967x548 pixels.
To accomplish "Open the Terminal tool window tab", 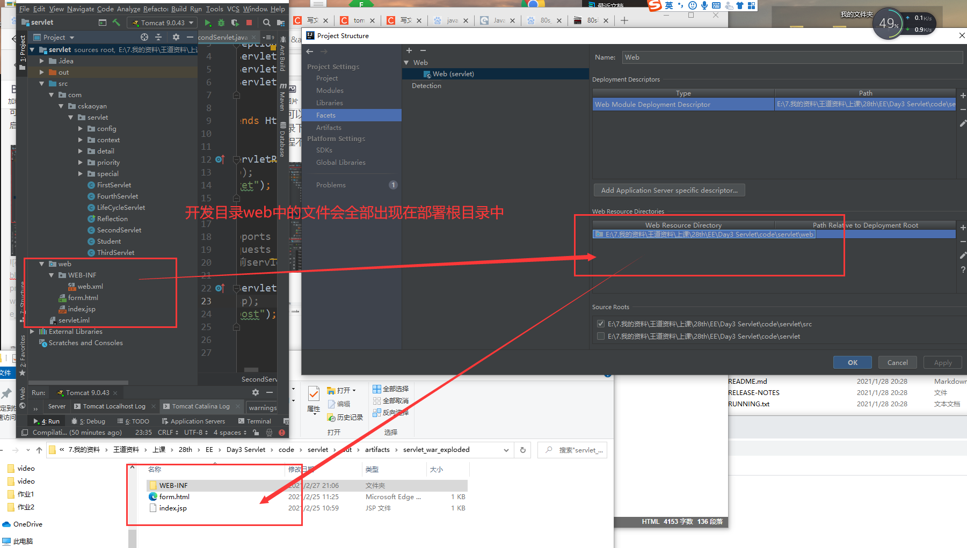I will tap(255, 421).
